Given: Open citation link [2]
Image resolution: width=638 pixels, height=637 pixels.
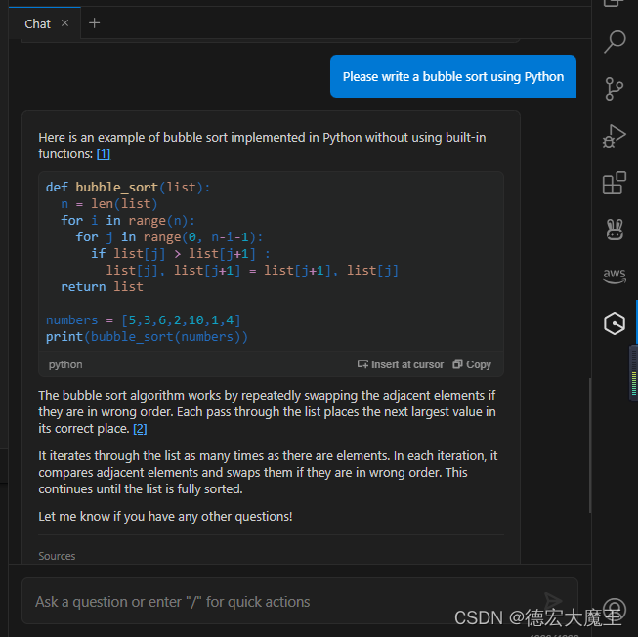Looking at the screenshot, I should coord(140,429).
